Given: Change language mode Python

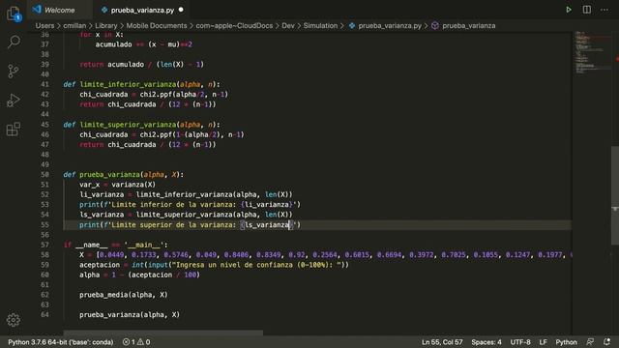Looking at the screenshot, I should [x=566, y=342].
